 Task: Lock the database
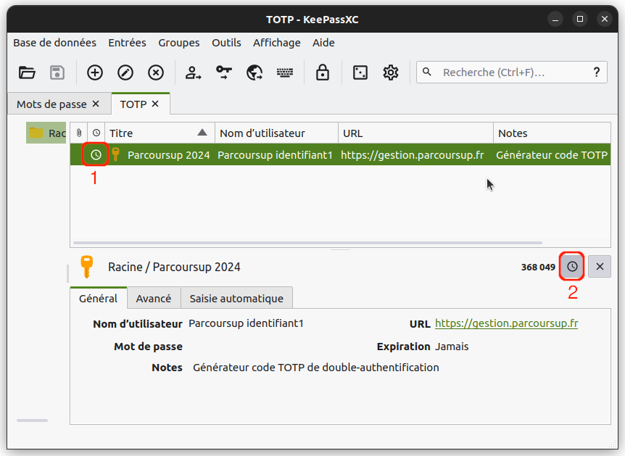[322, 72]
